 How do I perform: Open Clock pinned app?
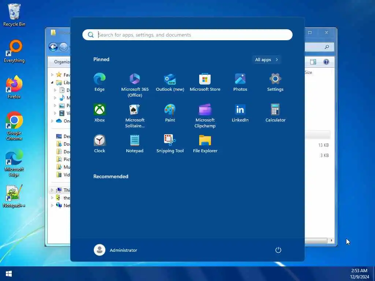click(100, 144)
